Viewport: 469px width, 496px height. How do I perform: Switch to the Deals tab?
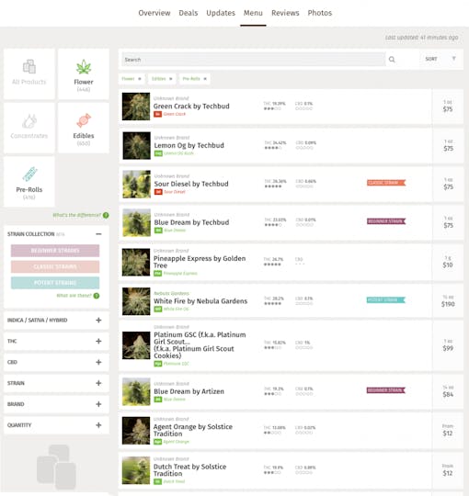(189, 13)
